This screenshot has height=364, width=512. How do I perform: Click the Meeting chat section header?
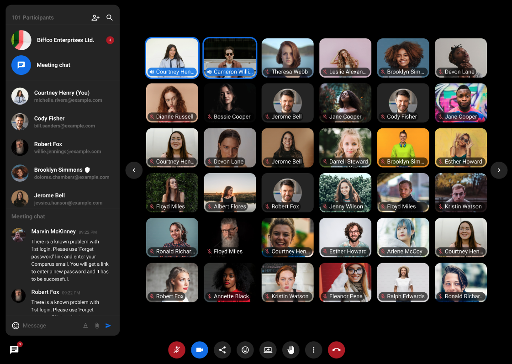coord(28,216)
